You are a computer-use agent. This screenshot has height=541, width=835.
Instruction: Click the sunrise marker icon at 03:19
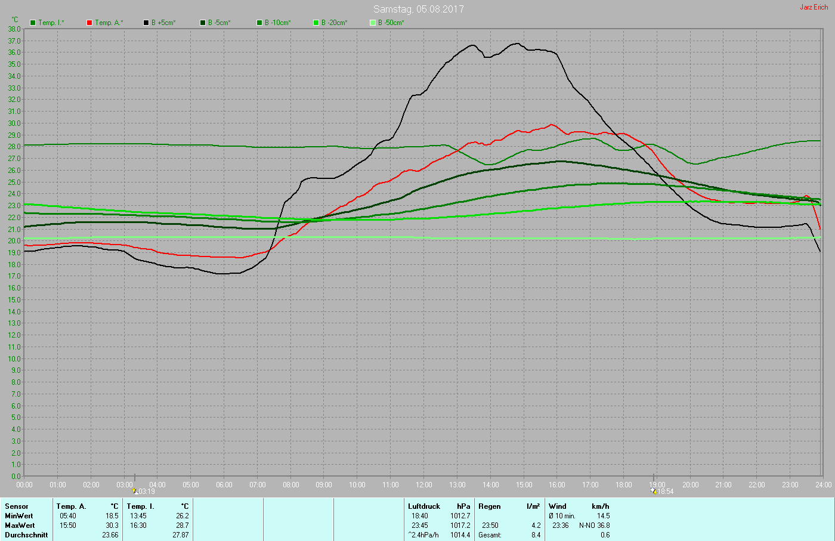tap(135, 491)
